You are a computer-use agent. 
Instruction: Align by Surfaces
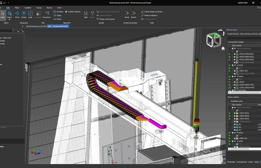coord(59,12)
